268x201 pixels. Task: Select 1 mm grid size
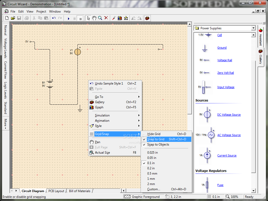166,179
